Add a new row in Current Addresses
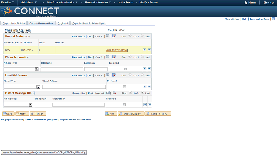Viewport: 277px width, 156px height. pos(145,50)
